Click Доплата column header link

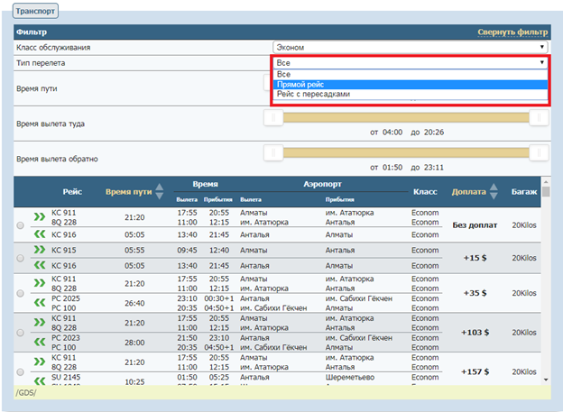[x=468, y=192]
